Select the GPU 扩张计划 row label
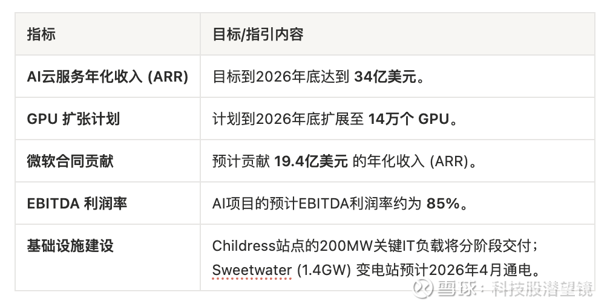This screenshot has height=307, width=610. coord(73,119)
